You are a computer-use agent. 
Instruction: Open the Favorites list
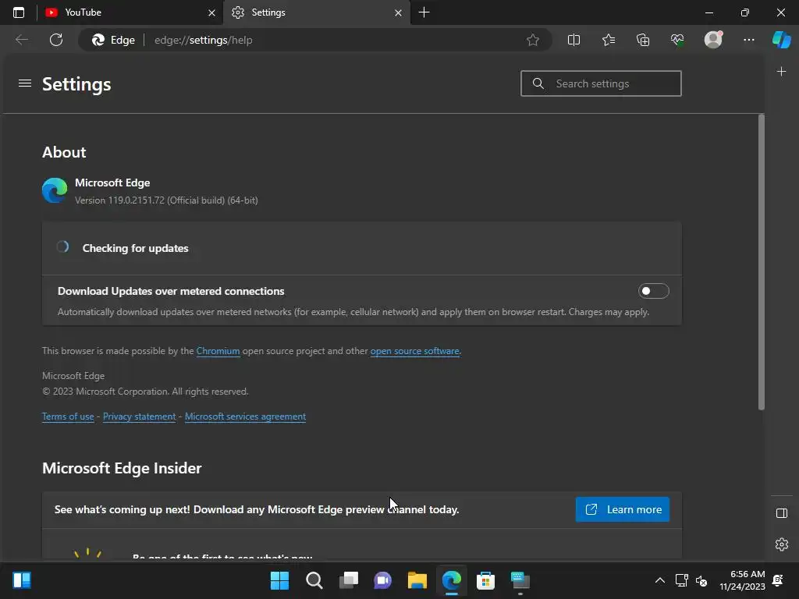pos(609,40)
